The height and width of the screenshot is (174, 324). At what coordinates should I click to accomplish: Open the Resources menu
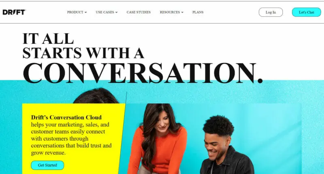click(171, 12)
